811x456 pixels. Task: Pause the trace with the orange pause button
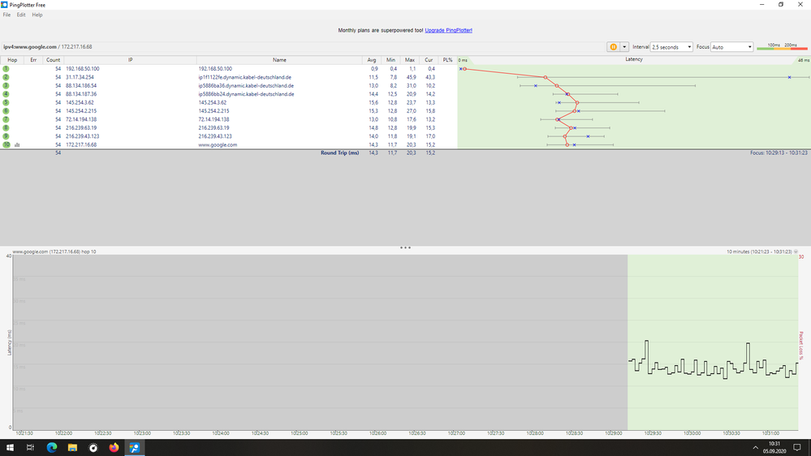click(x=613, y=47)
